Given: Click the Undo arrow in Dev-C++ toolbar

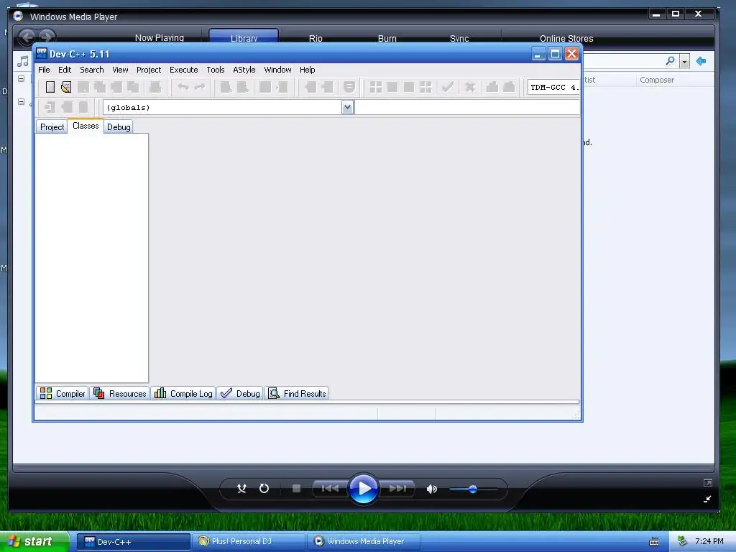Looking at the screenshot, I should pos(183,87).
